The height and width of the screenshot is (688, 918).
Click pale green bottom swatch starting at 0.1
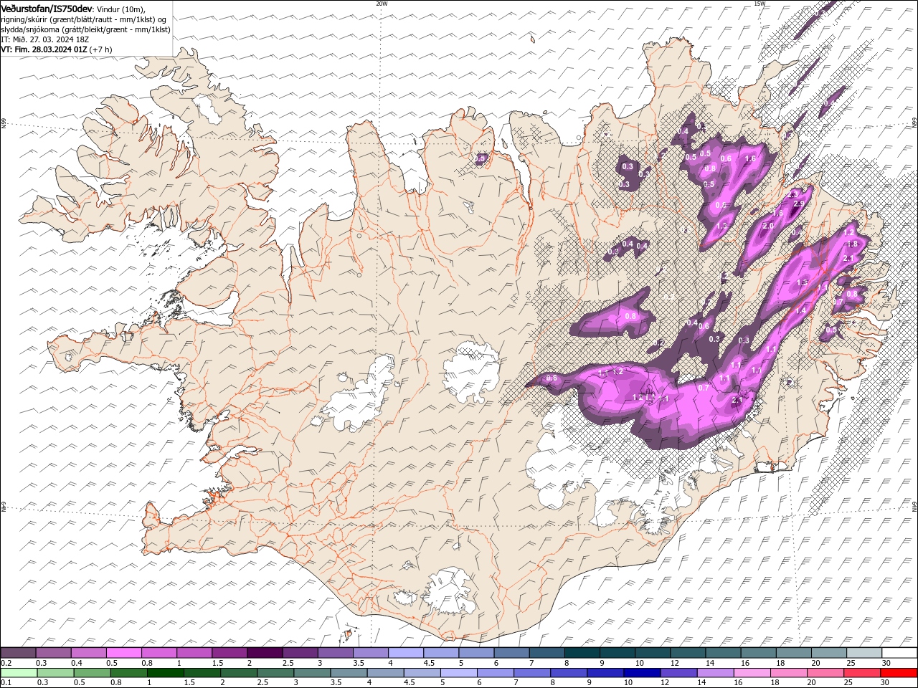click(x=19, y=673)
